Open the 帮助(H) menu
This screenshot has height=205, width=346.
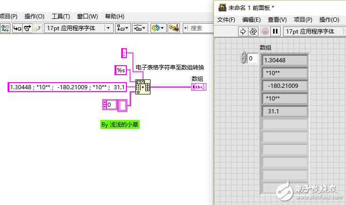coord(115,16)
